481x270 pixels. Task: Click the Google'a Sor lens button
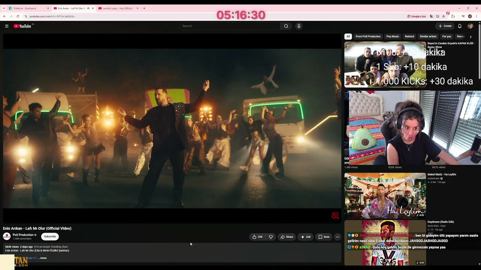[x=417, y=16]
